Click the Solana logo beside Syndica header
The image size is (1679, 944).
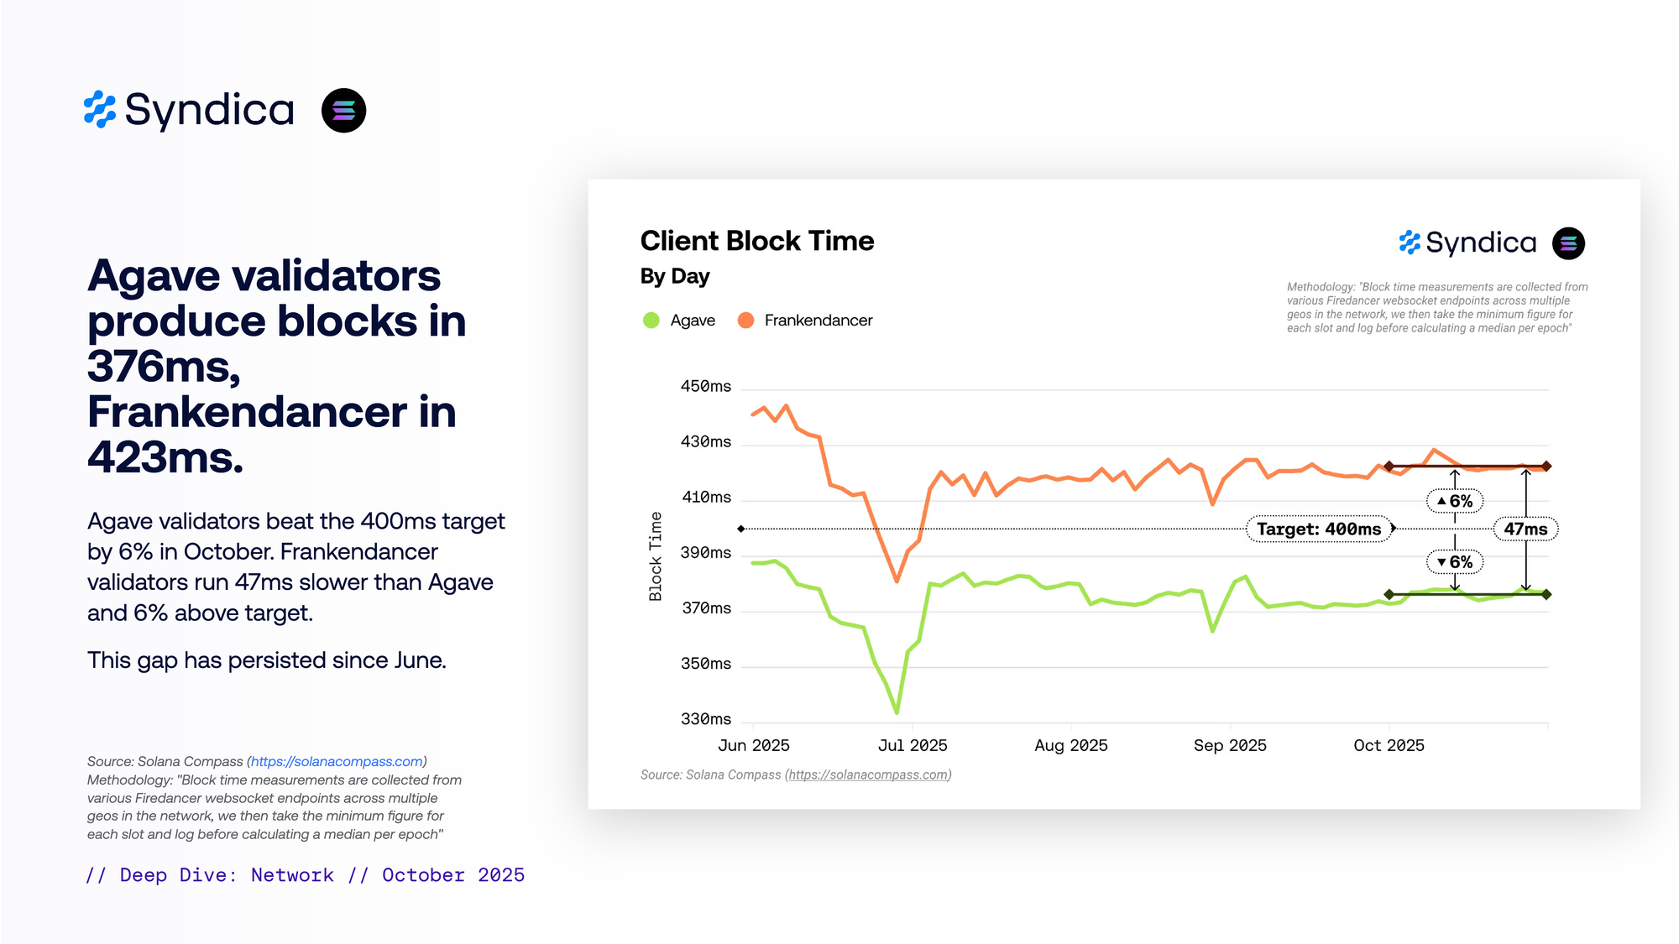point(343,111)
